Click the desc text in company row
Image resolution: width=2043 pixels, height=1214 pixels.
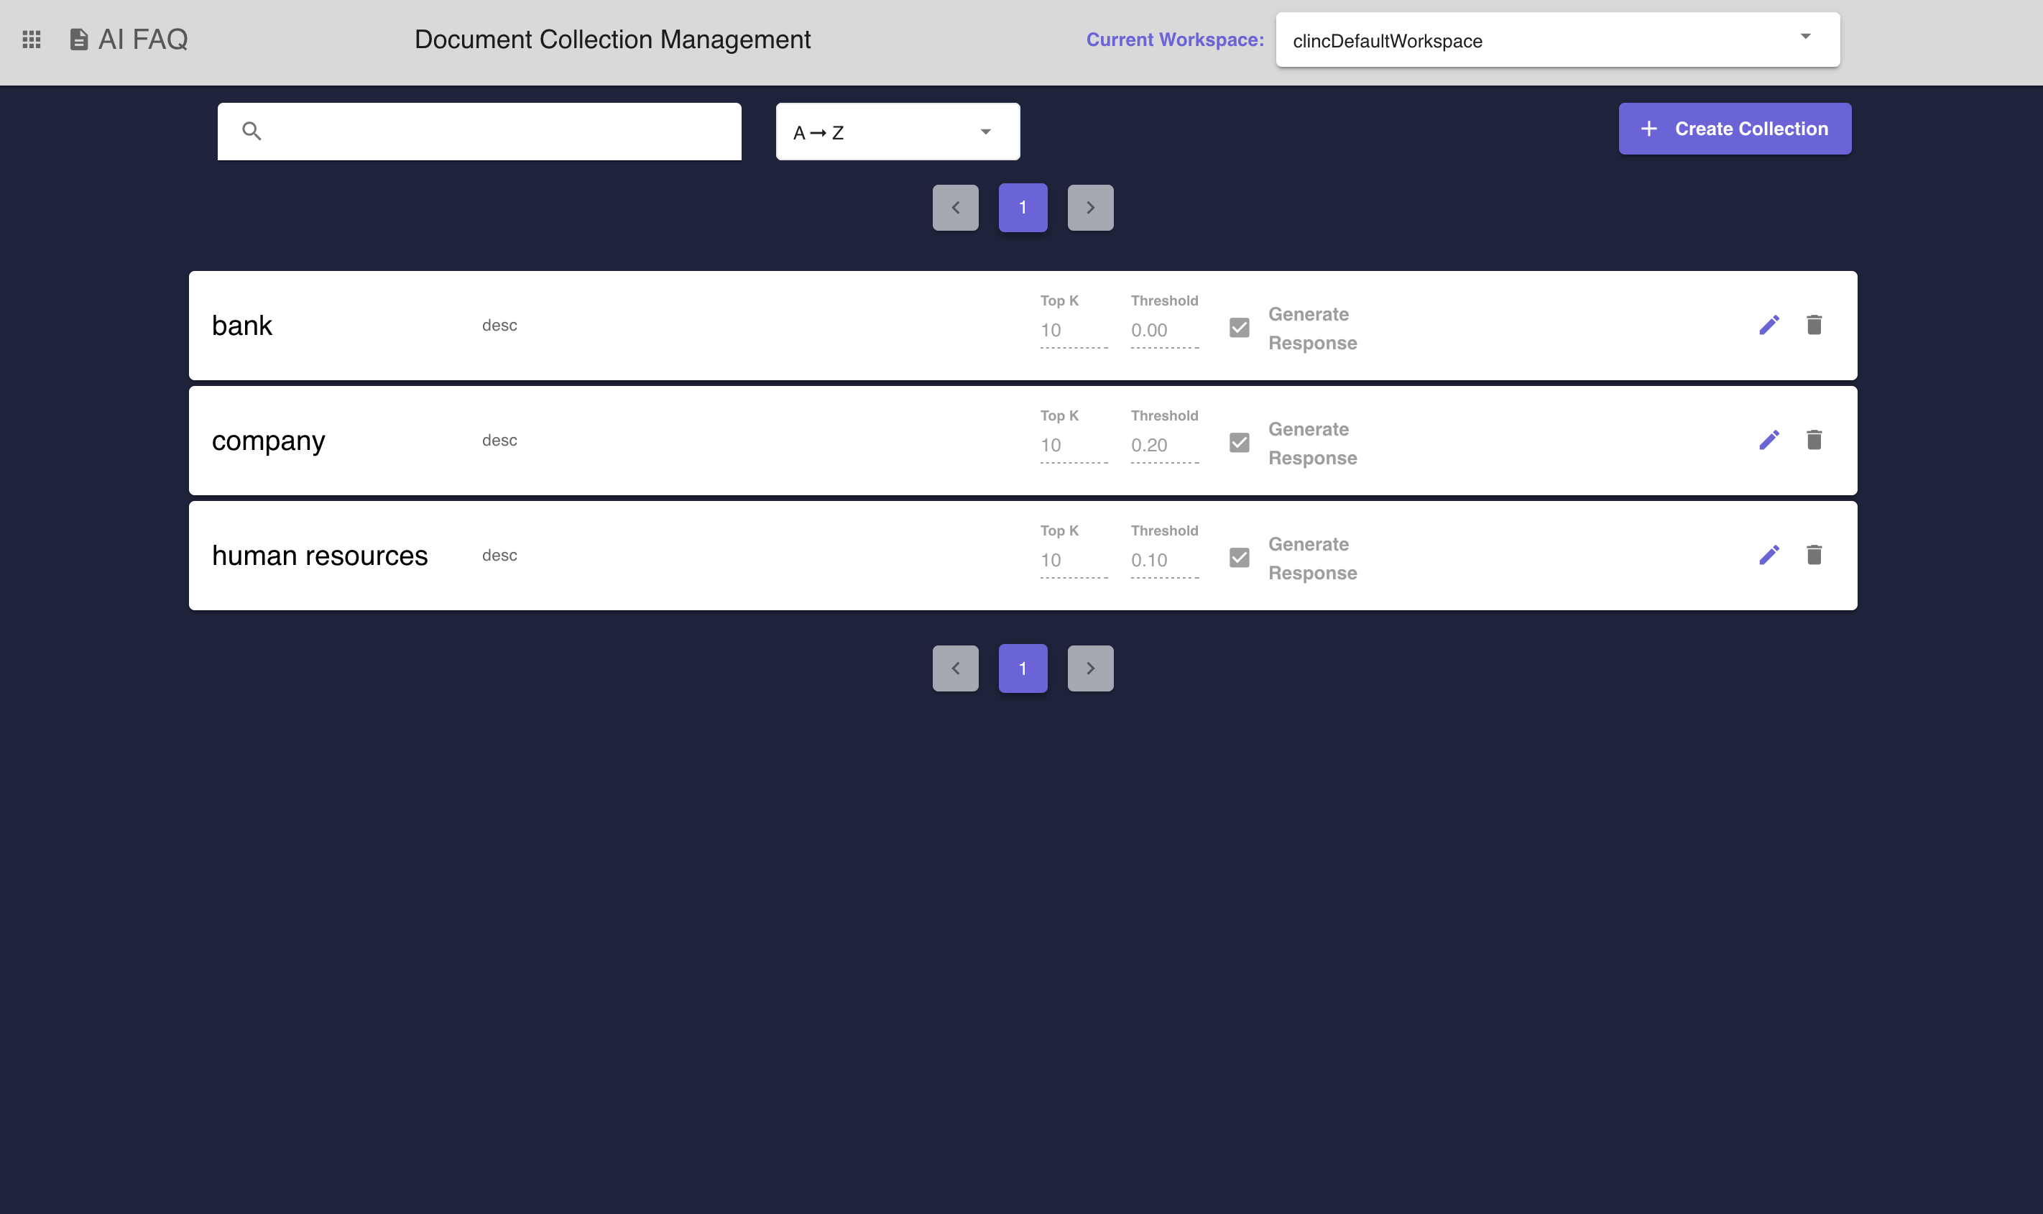click(499, 440)
